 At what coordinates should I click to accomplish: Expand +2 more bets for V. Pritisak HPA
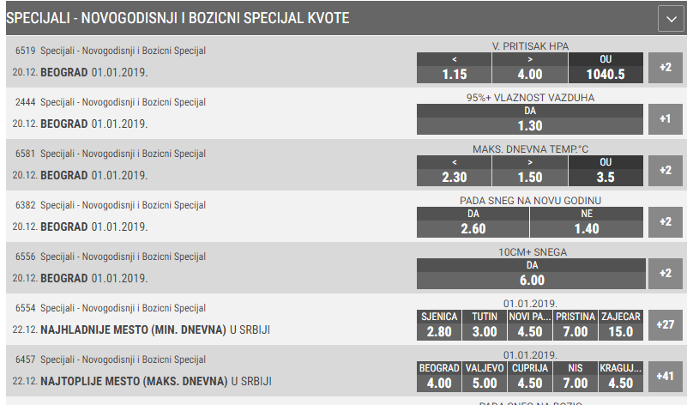click(x=665, y=68)
